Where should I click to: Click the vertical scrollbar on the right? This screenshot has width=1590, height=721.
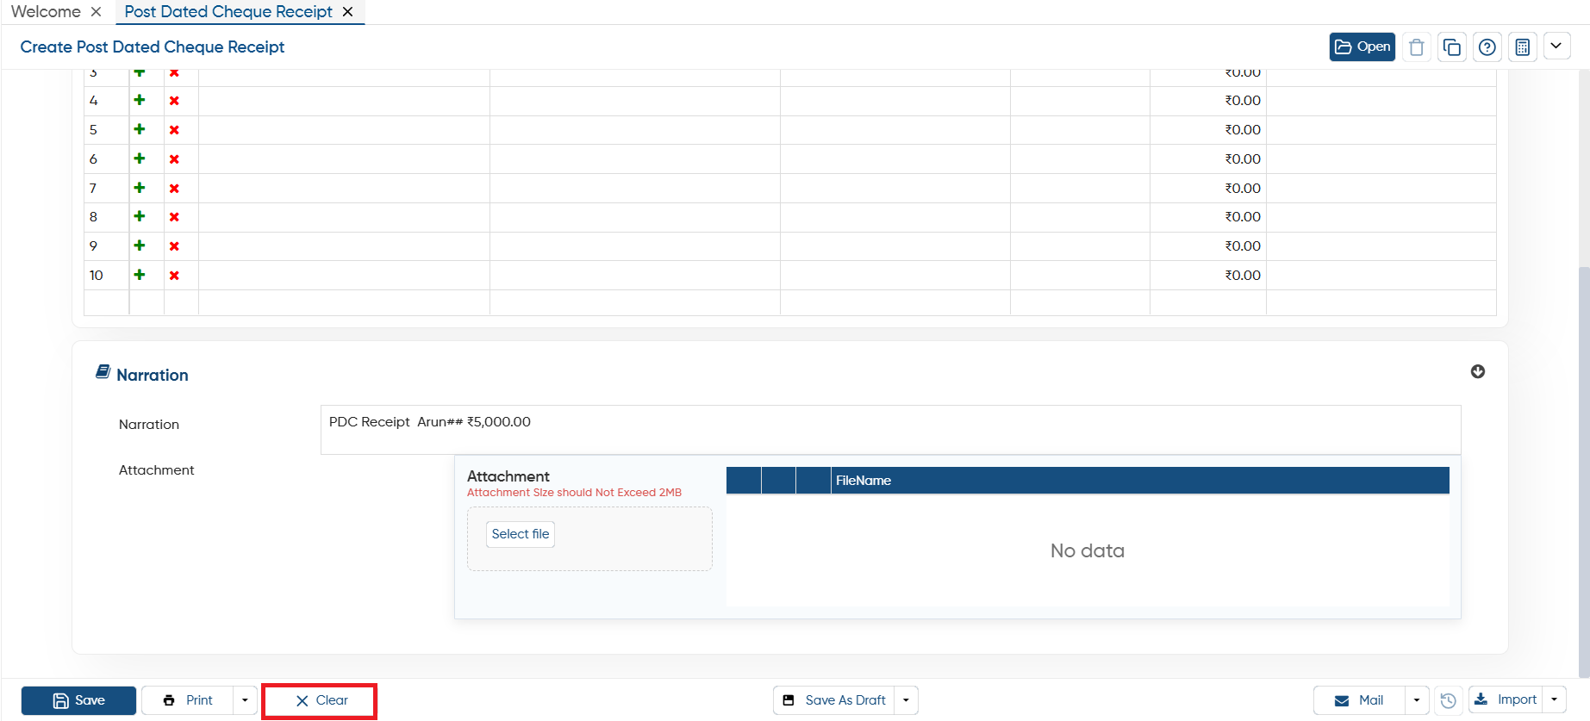(1584, 472)
